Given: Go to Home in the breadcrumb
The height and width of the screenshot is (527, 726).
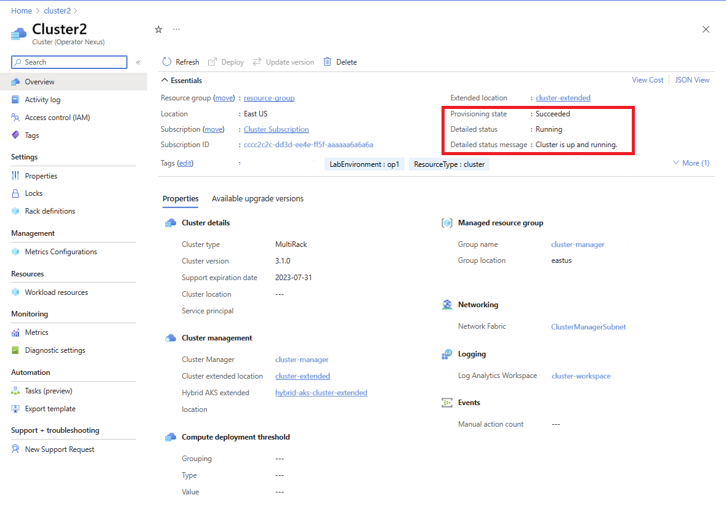Looking at the screenshot, I should (x=22, y=11).
